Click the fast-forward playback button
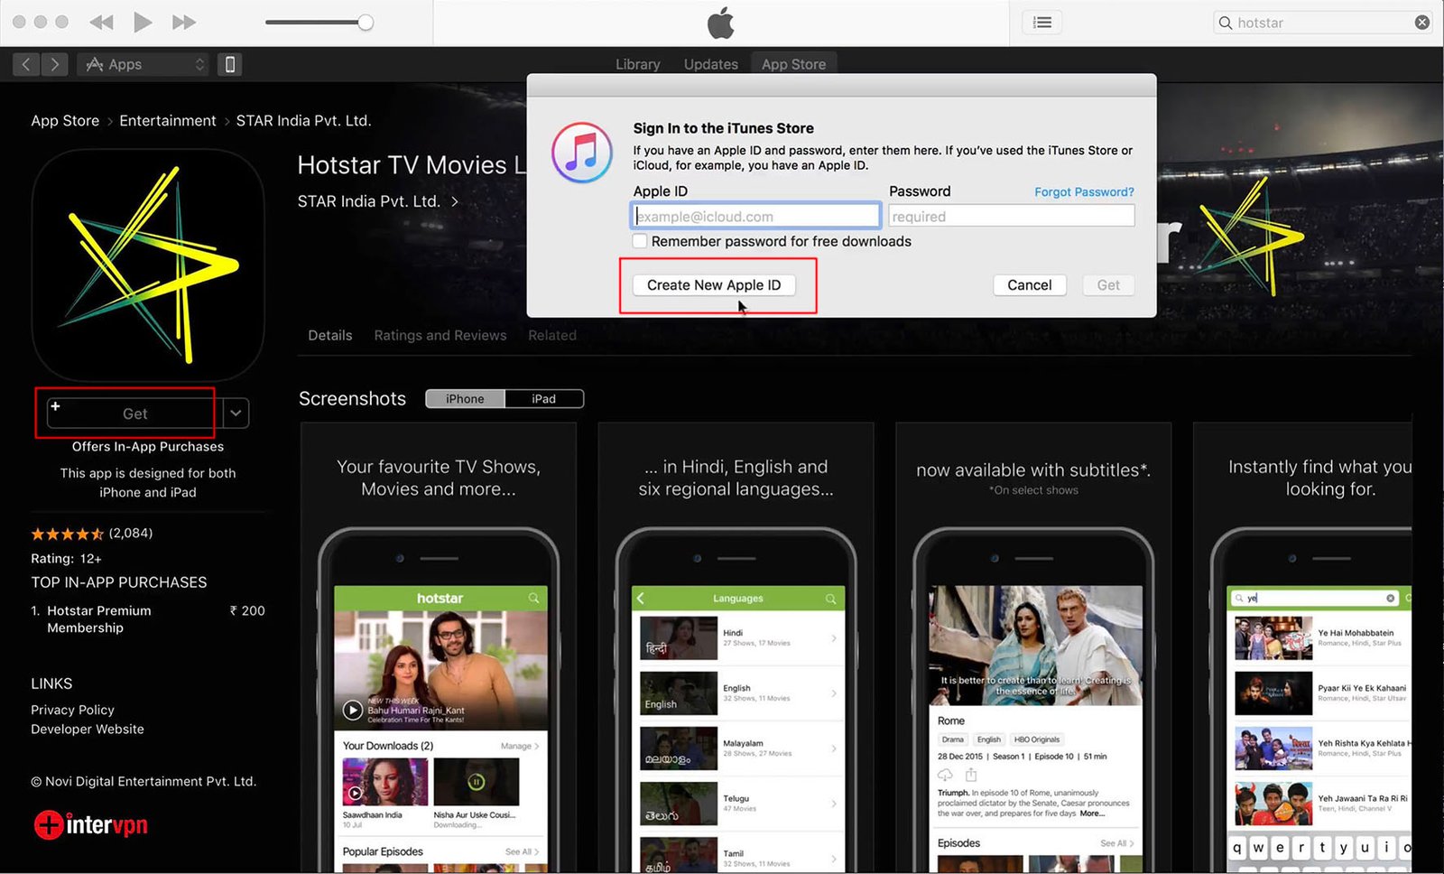Screen dimensions: 1444x874 click(184, 23)
